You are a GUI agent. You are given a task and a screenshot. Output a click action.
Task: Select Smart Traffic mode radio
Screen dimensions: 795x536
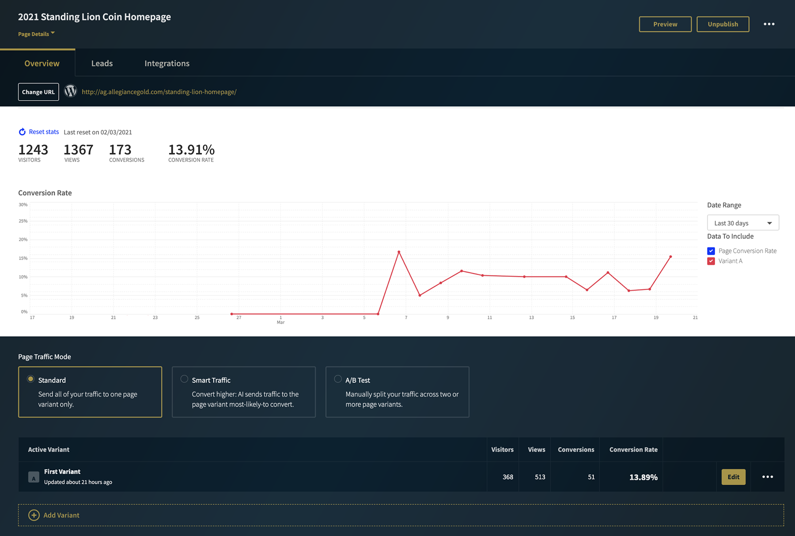pyautogui.click(x=184, y=379)
